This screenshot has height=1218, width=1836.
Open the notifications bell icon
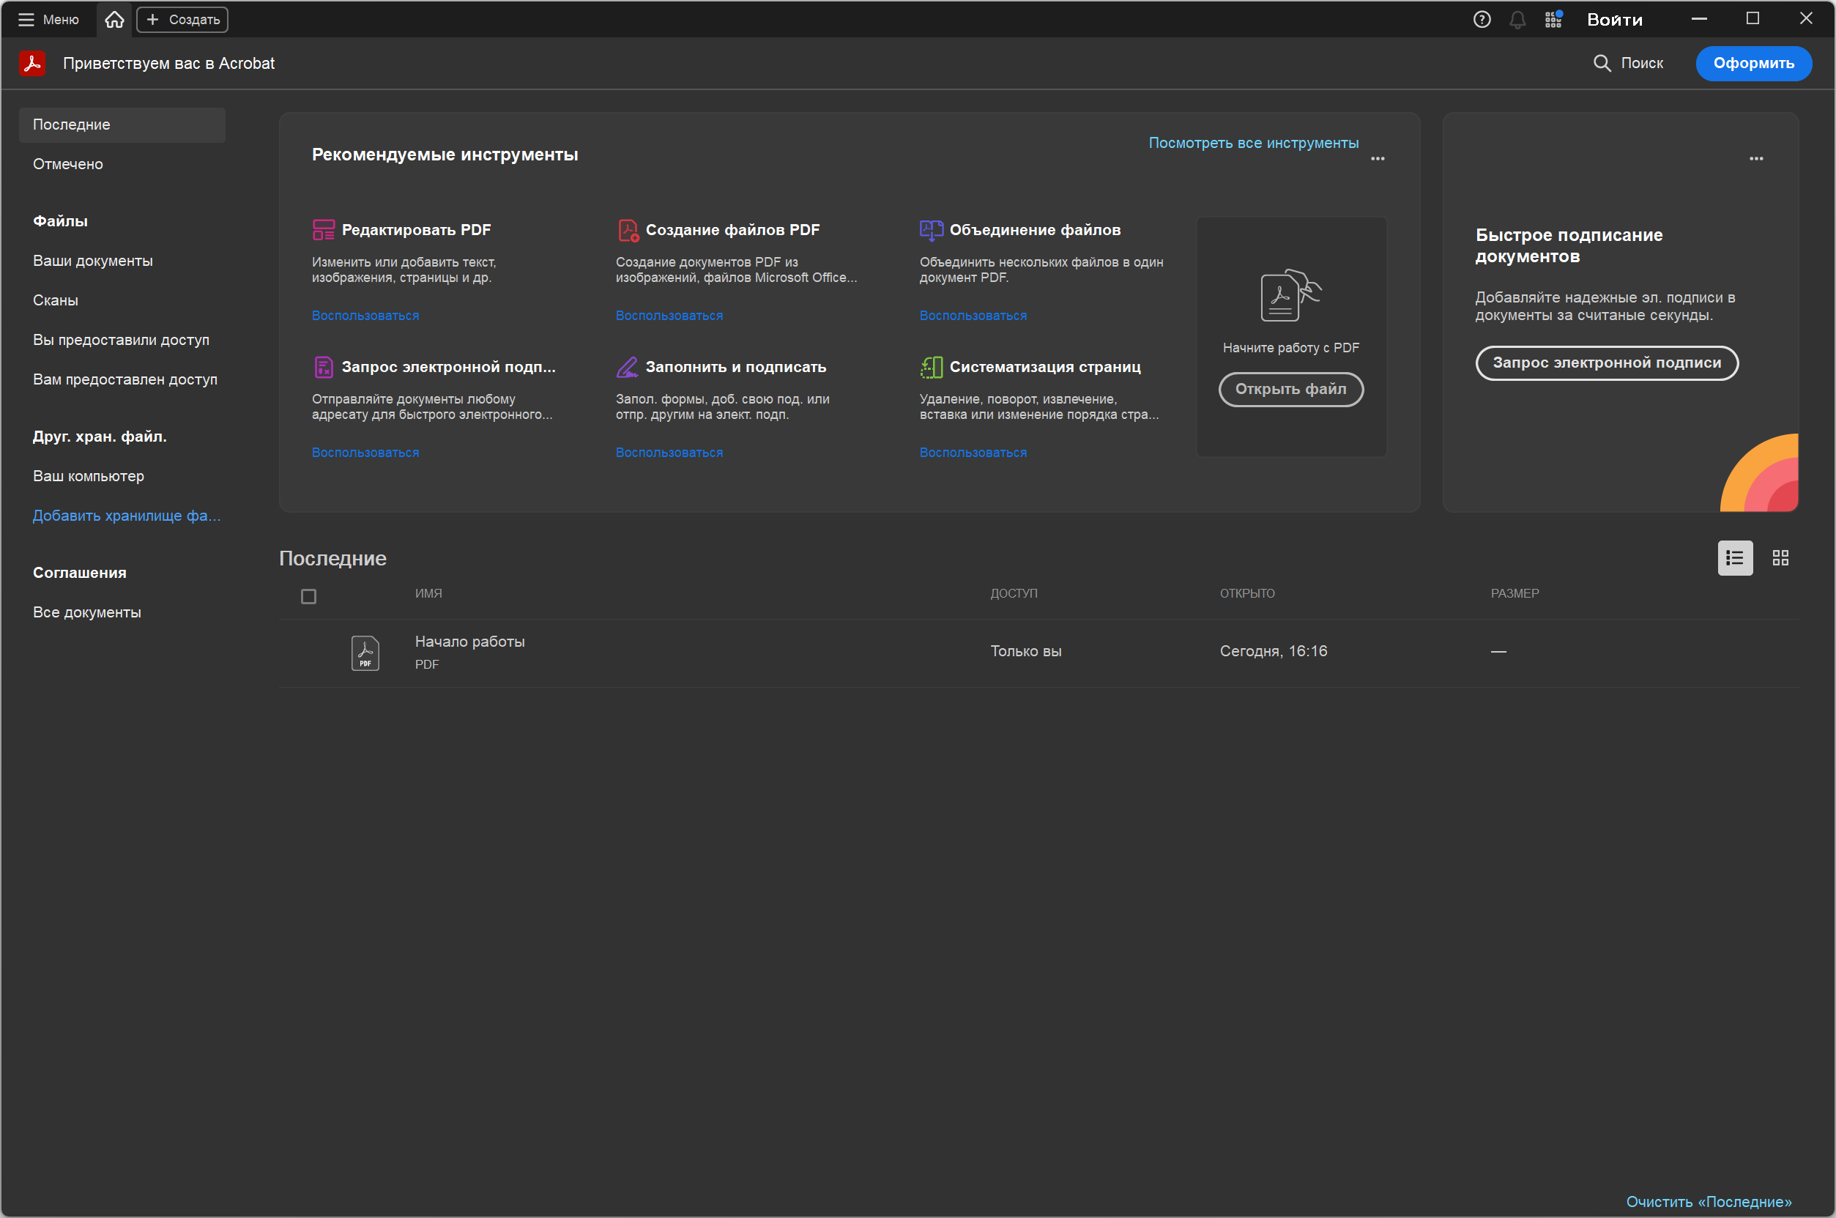click(1517, 20)
